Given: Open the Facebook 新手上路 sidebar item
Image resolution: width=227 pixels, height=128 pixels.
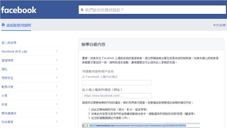Looking at the screenshot, I should coord(14,51).
